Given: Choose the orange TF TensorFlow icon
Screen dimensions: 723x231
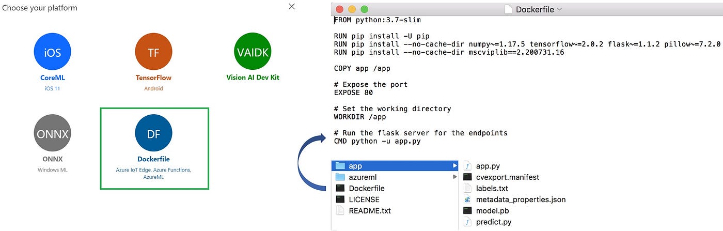Looking at the screenshot, I should (153, 52).
